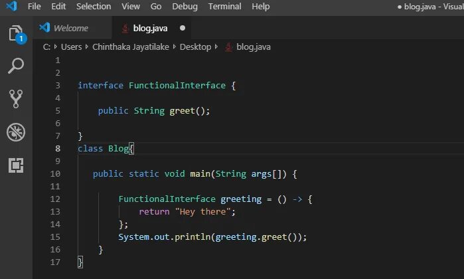The width and height of the screenshot is (464, 279).
Task: Click Chinthaka Jayatilake breadcrumb segment
Action: [x=131, y=46]
